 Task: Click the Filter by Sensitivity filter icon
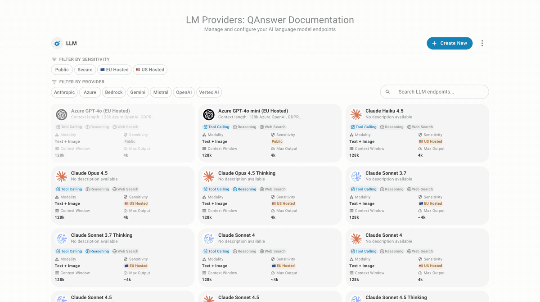click(54, 59)
